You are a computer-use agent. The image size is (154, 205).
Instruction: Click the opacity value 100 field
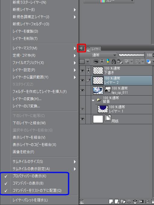point(149,55)
